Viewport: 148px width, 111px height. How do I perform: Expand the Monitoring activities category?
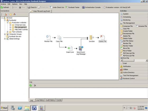click(134, 20)
